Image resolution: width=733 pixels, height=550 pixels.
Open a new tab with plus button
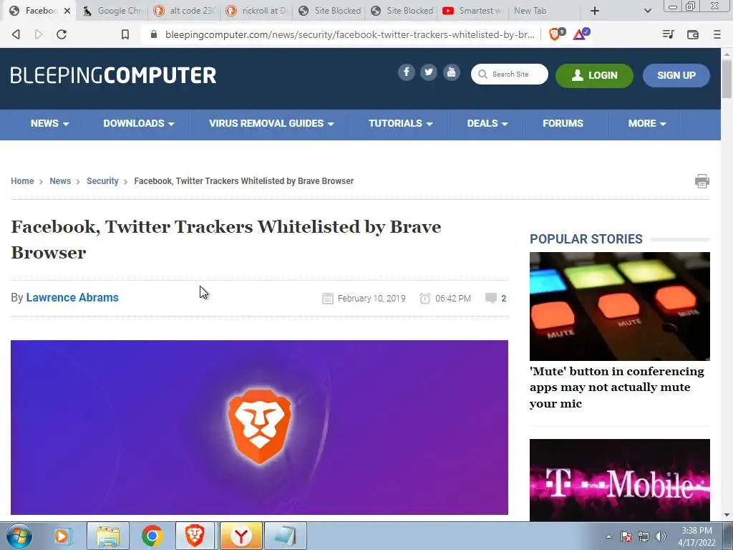click(595, 11)
